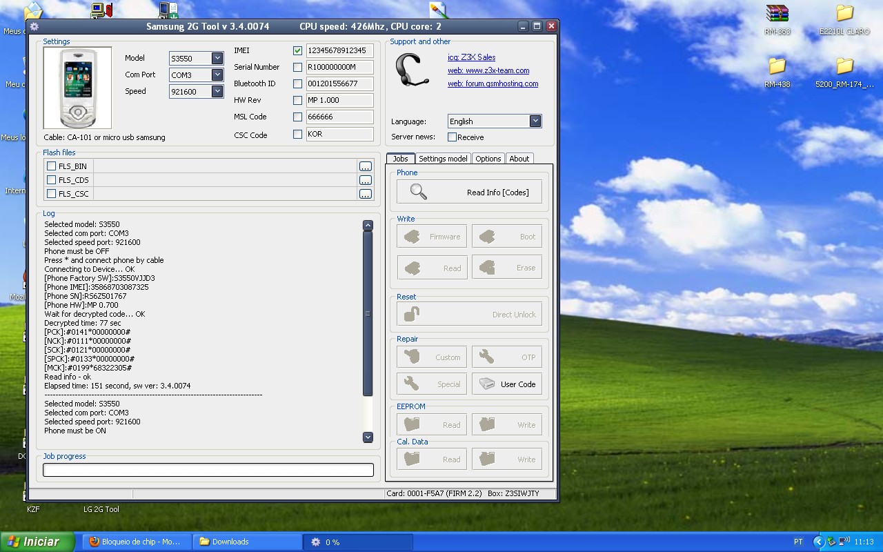Open the RM-438 desktop folder
The width and height of the screenshot is (883, 552).
[777, 72]
